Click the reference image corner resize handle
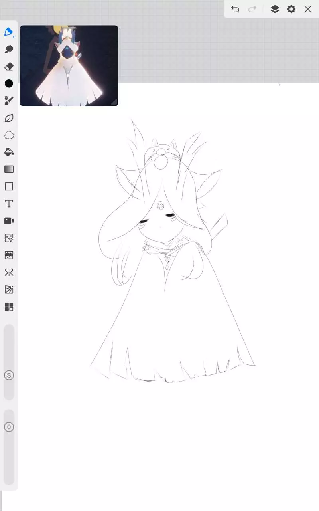This screenshot has width=319, height=511. tap(114, 102)
